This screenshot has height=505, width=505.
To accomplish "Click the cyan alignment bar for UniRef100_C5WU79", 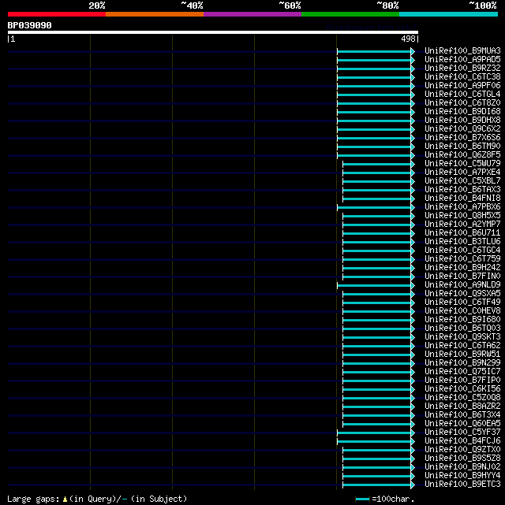I will click(376, 164).
